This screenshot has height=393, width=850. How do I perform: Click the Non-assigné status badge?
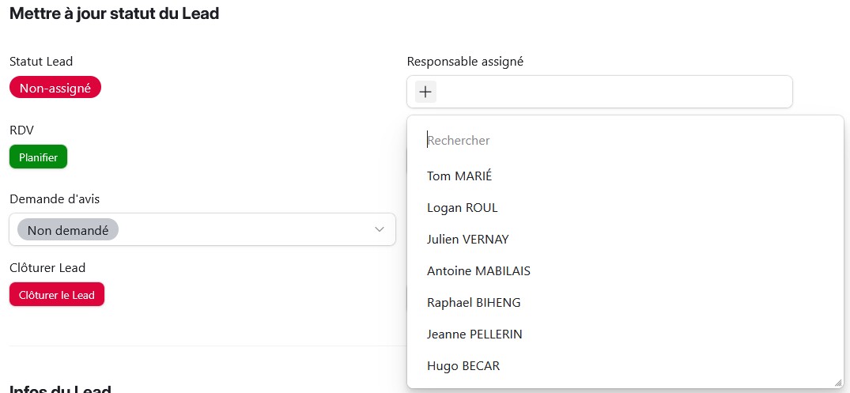pos(55,88)
